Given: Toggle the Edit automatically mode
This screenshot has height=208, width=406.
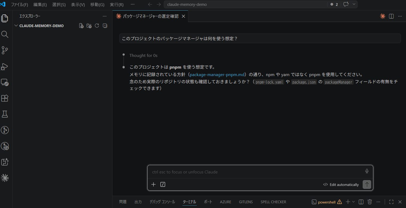Looking at the screenshot, I should coord(341,185).
